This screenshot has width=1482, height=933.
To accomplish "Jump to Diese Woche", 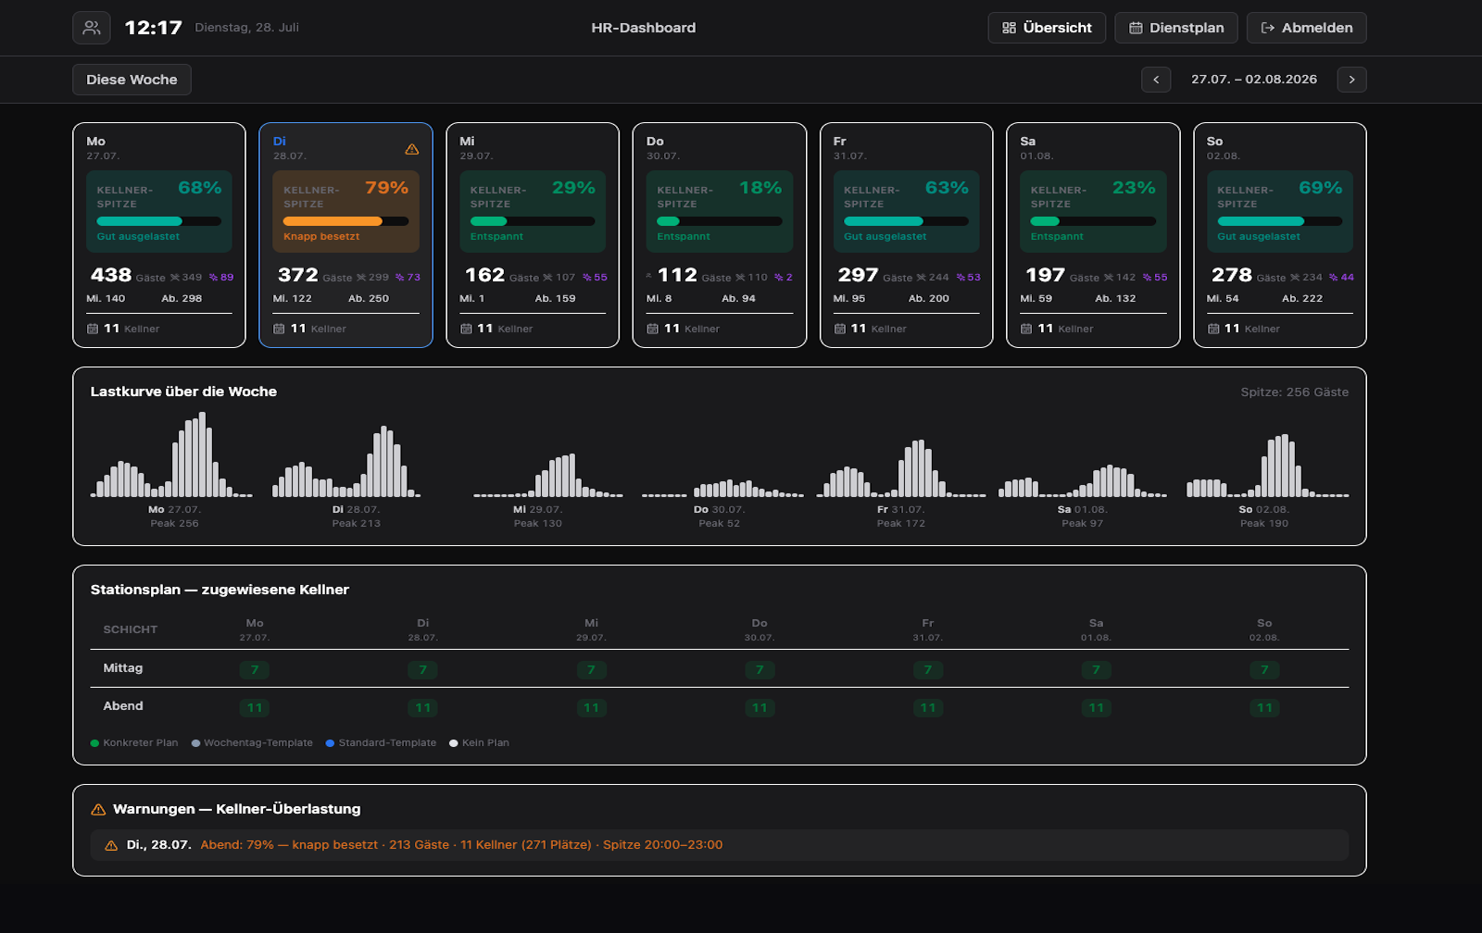I will point(132,80).
